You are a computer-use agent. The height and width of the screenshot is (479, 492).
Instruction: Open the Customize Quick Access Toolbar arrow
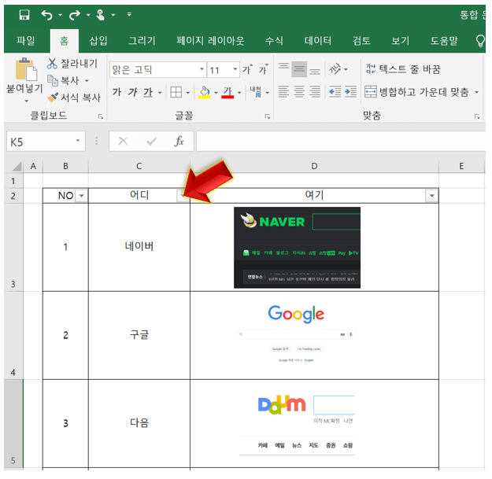(129, 14)
